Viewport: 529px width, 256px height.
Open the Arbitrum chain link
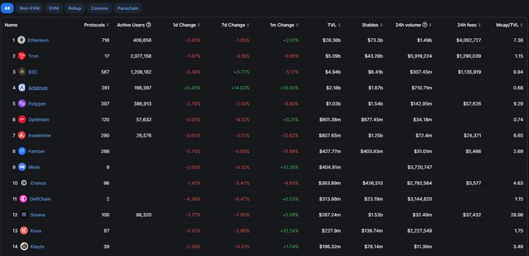pyautogui.click(x=38, y=88)
